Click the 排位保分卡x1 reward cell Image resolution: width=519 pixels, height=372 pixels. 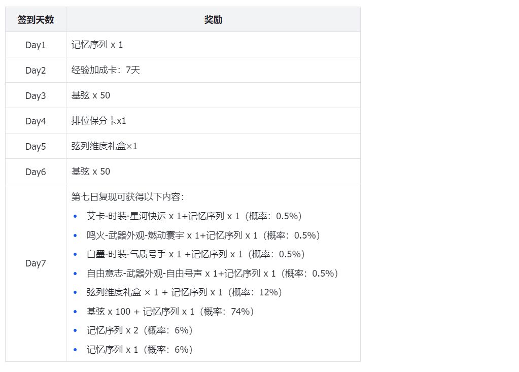pyautogui.click(x=98, y=121)
